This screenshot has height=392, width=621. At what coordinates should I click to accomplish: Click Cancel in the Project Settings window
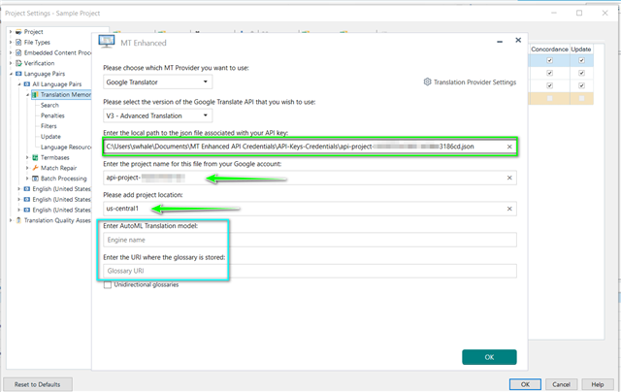click(x=561, y=384)
